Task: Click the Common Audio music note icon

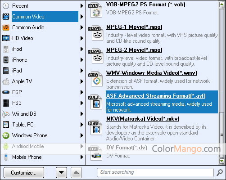Action: (6, 27)
